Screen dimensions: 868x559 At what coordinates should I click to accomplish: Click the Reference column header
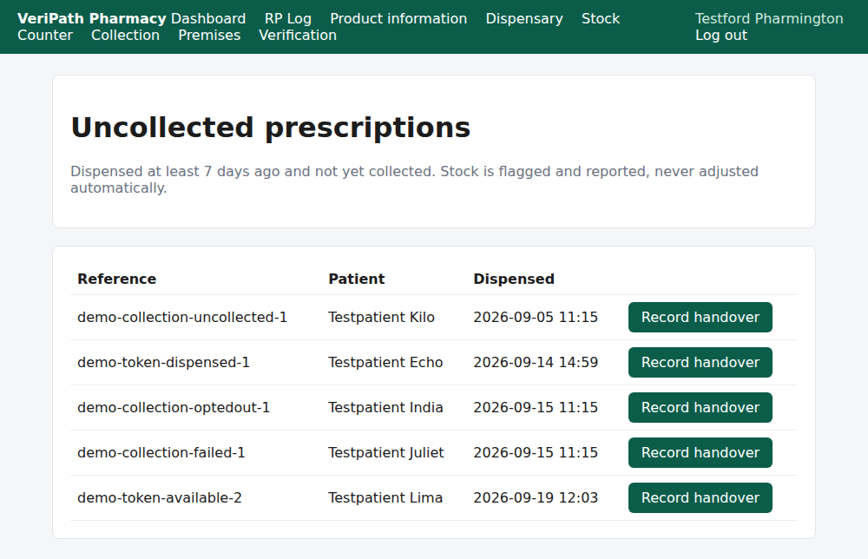tap(117, 279)
